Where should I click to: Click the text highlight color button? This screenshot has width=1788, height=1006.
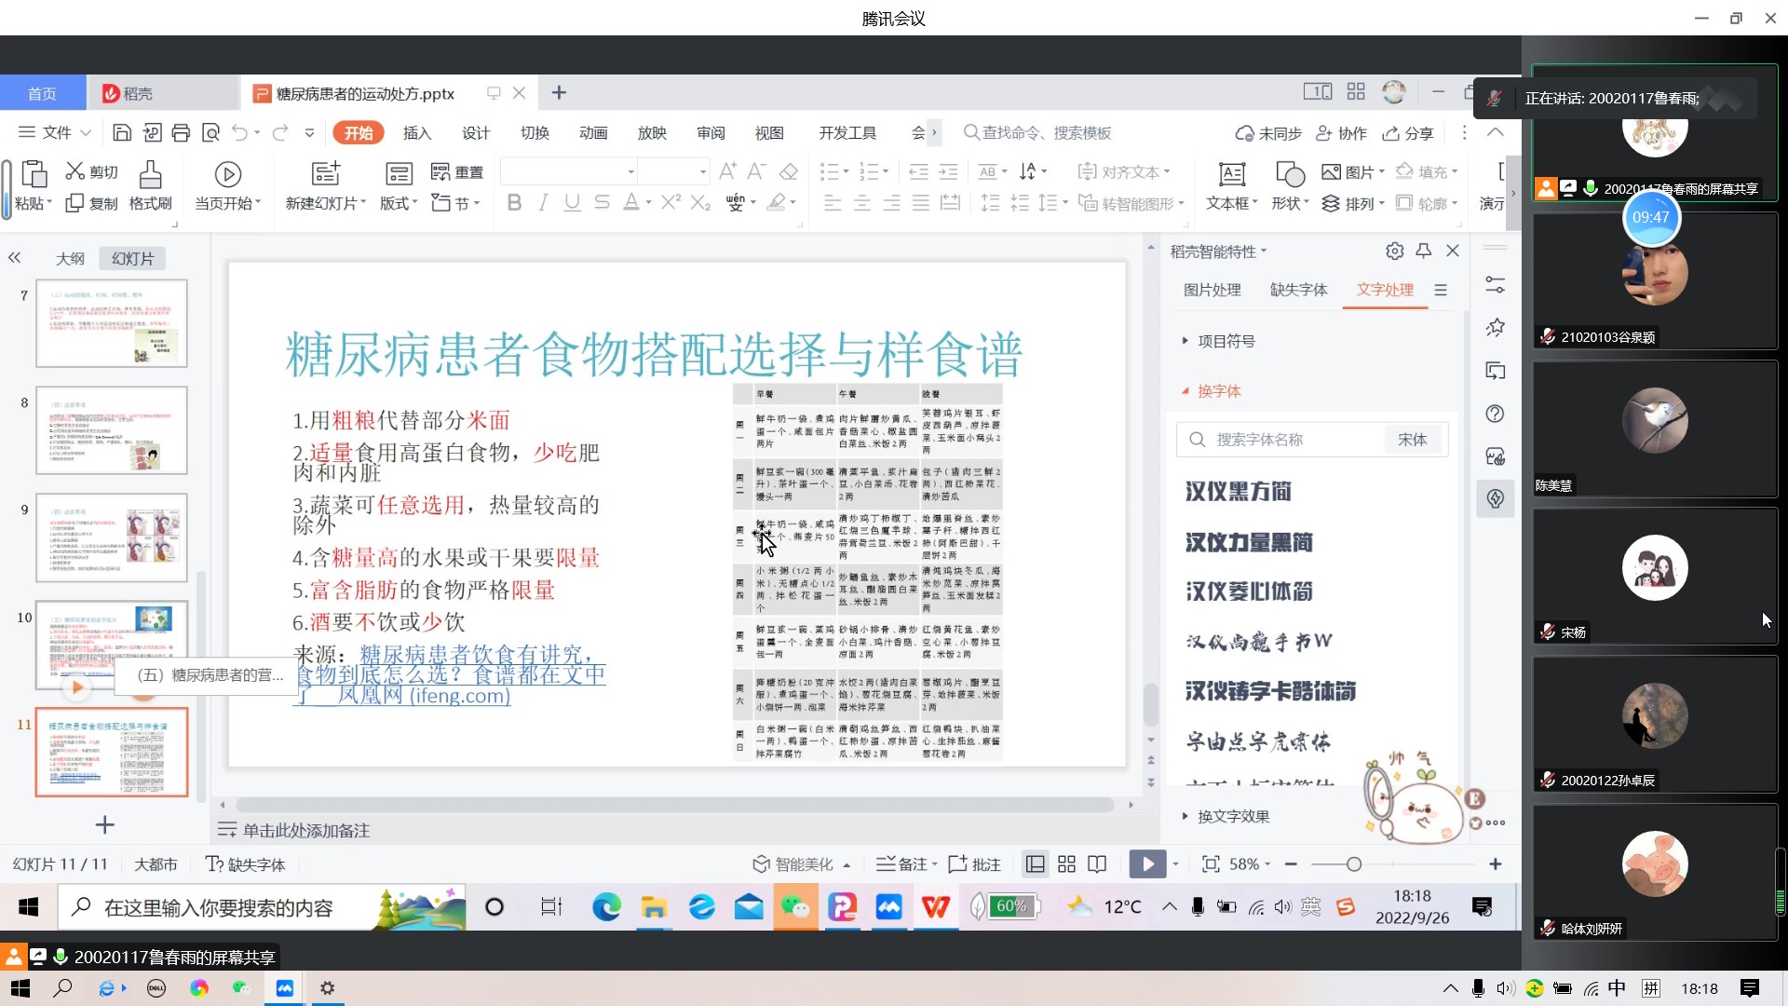pyautogui.click(x=776, y=202)
